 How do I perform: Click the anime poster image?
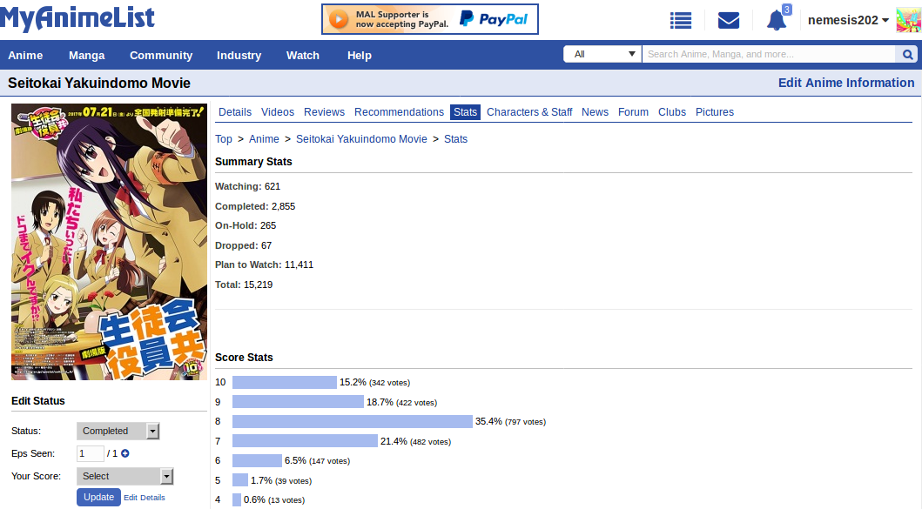tap(110, 242)
